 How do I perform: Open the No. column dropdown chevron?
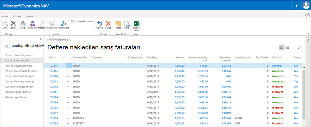point(64,57)
